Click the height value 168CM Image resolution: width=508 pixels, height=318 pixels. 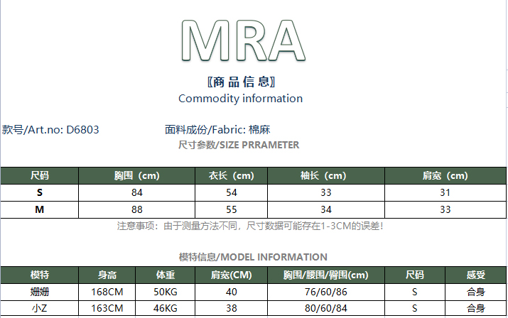[107, 292]
